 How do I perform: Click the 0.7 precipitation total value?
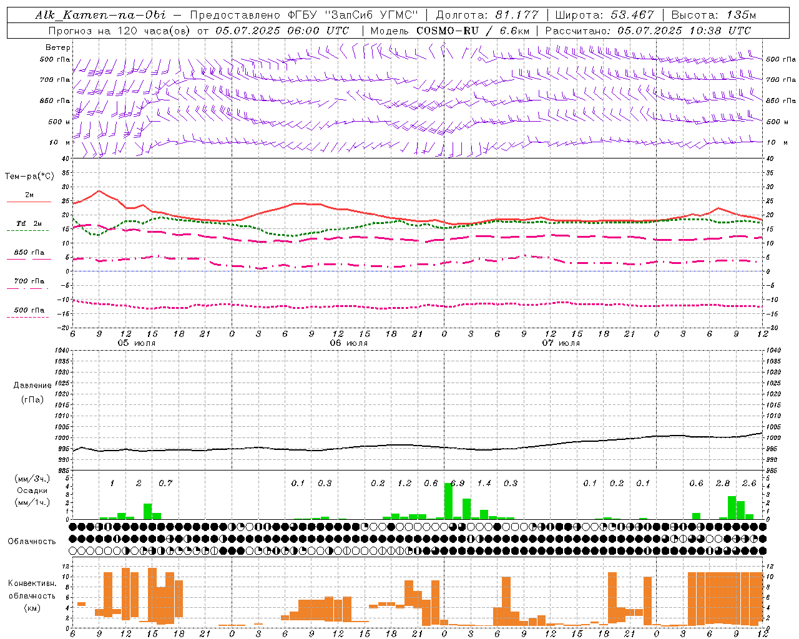pos(165,484)
